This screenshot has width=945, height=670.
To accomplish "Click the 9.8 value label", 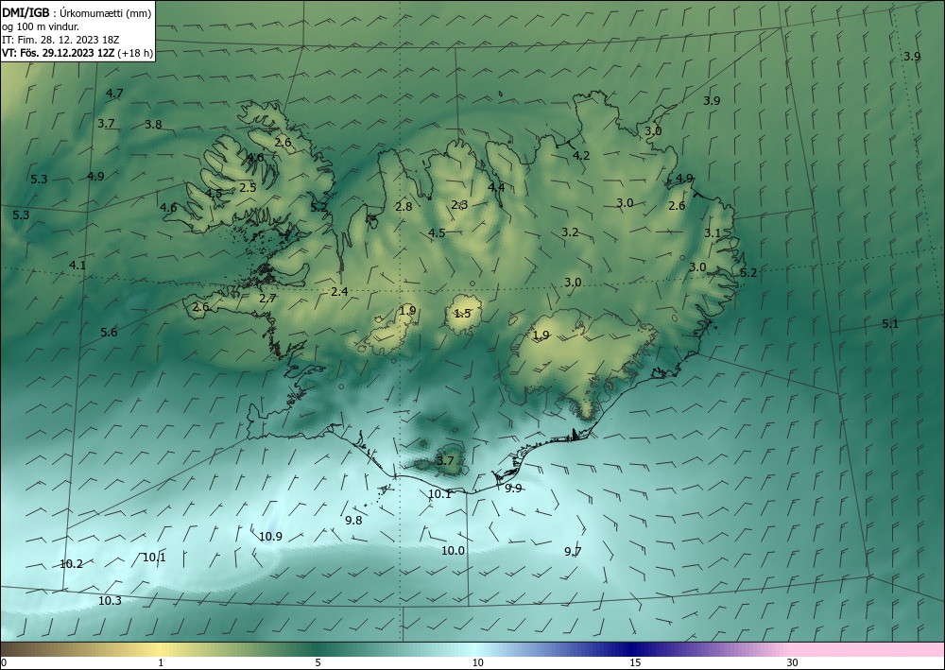I will (353, 520).
